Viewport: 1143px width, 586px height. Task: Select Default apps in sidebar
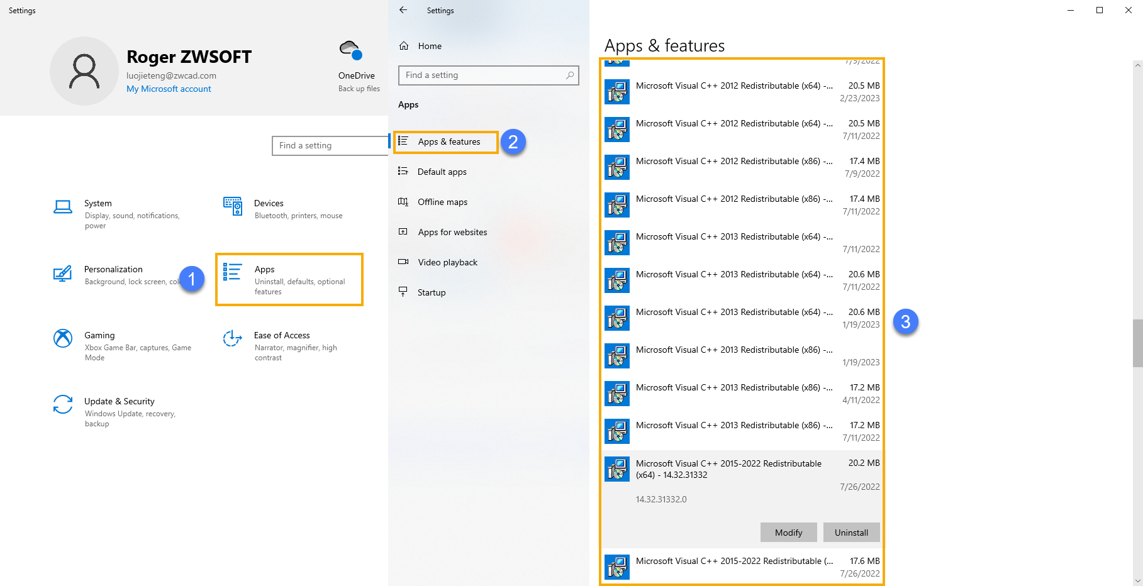[x=442, y=172]
